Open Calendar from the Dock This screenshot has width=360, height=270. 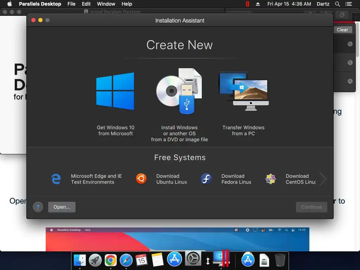pos(141,260)
